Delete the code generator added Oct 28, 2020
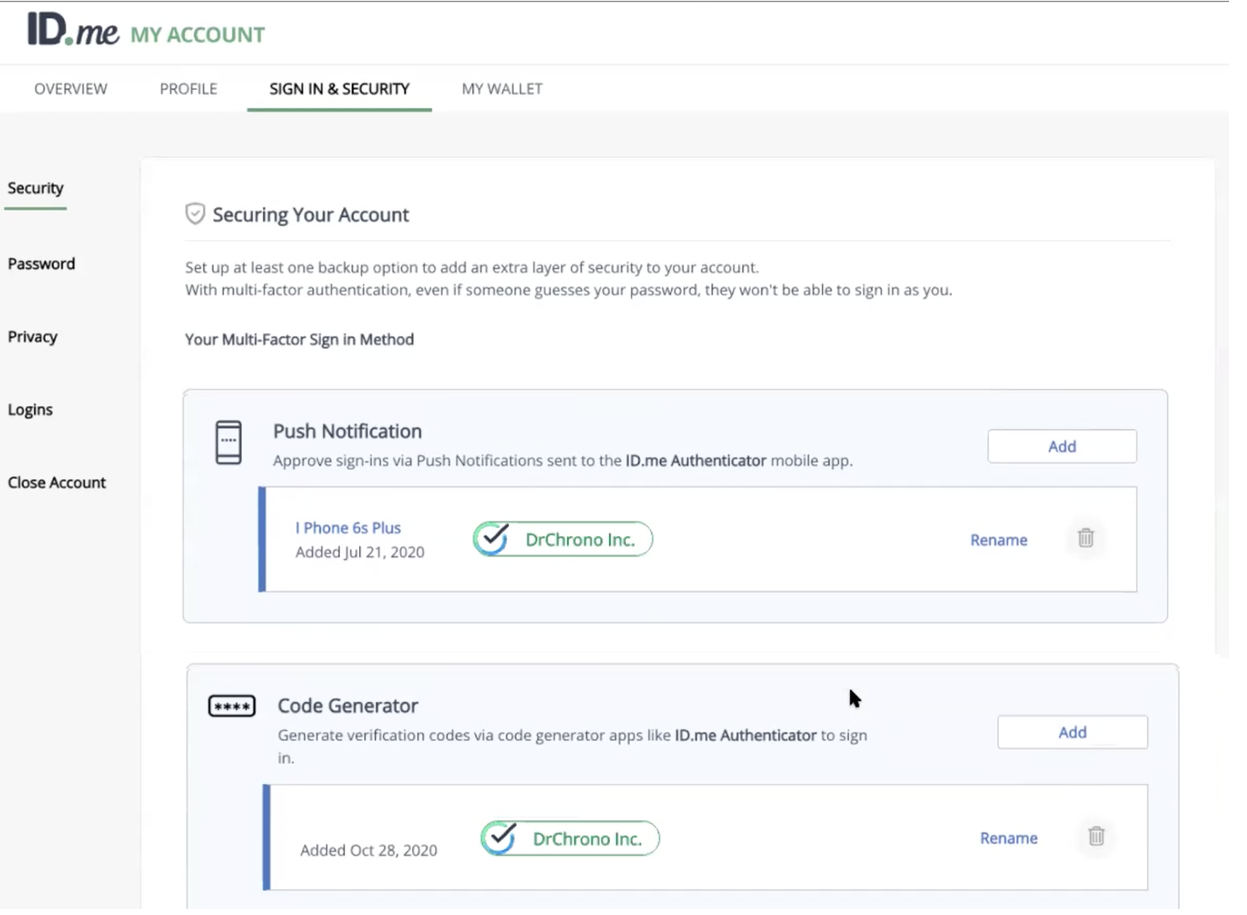Screen dimensions: 1247x915 pyautogui.click(x=1096, y=836)
